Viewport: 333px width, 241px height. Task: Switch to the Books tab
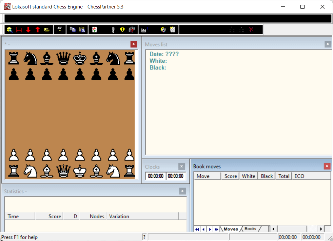pyautogui.click(x=250, y=229)
